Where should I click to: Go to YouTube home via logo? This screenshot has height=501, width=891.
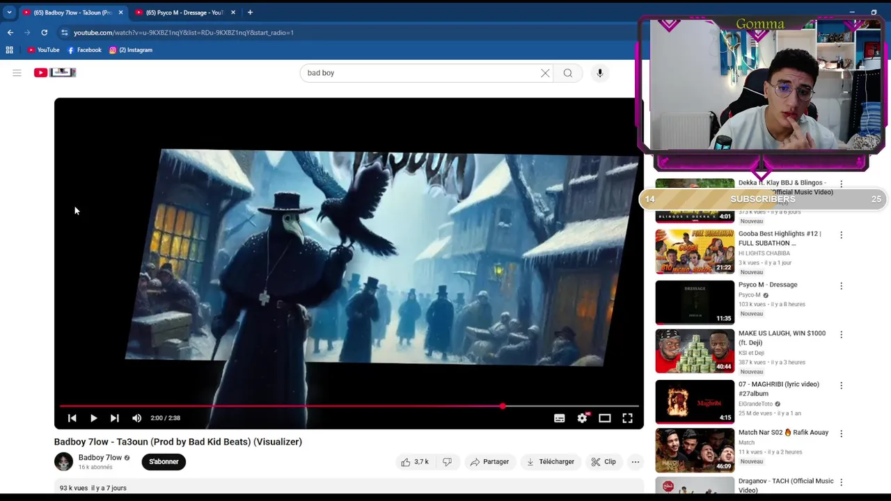pyautogui.click(x=54, y=72)
